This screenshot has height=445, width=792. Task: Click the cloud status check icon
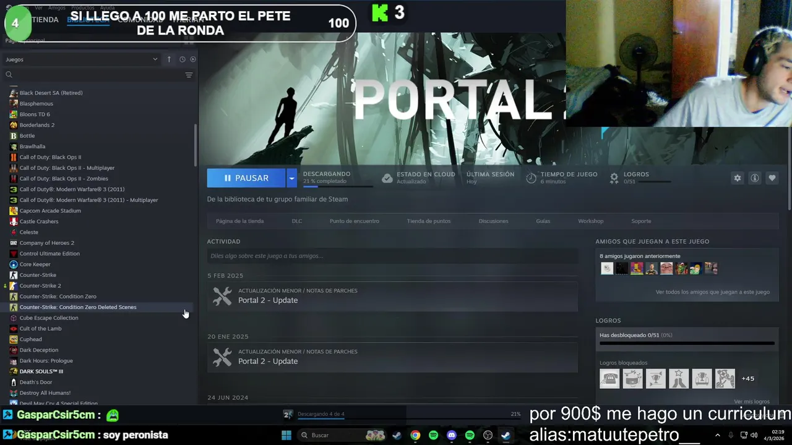(x=387, y=178)
